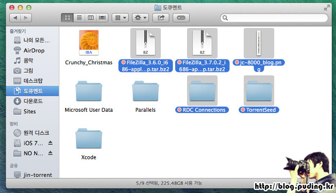Image resolution: width=336 pixels, height=193 pixels.
Task: Open 데스크탑 (Desktop) in the sidebar
Action: pyautogui.click(x=33, y=81)
